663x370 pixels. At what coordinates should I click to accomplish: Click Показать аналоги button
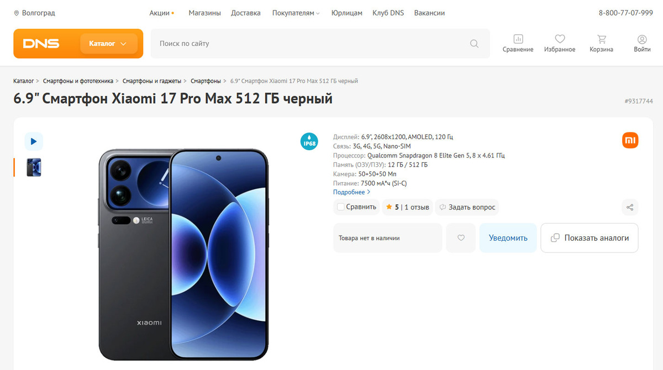590,238
